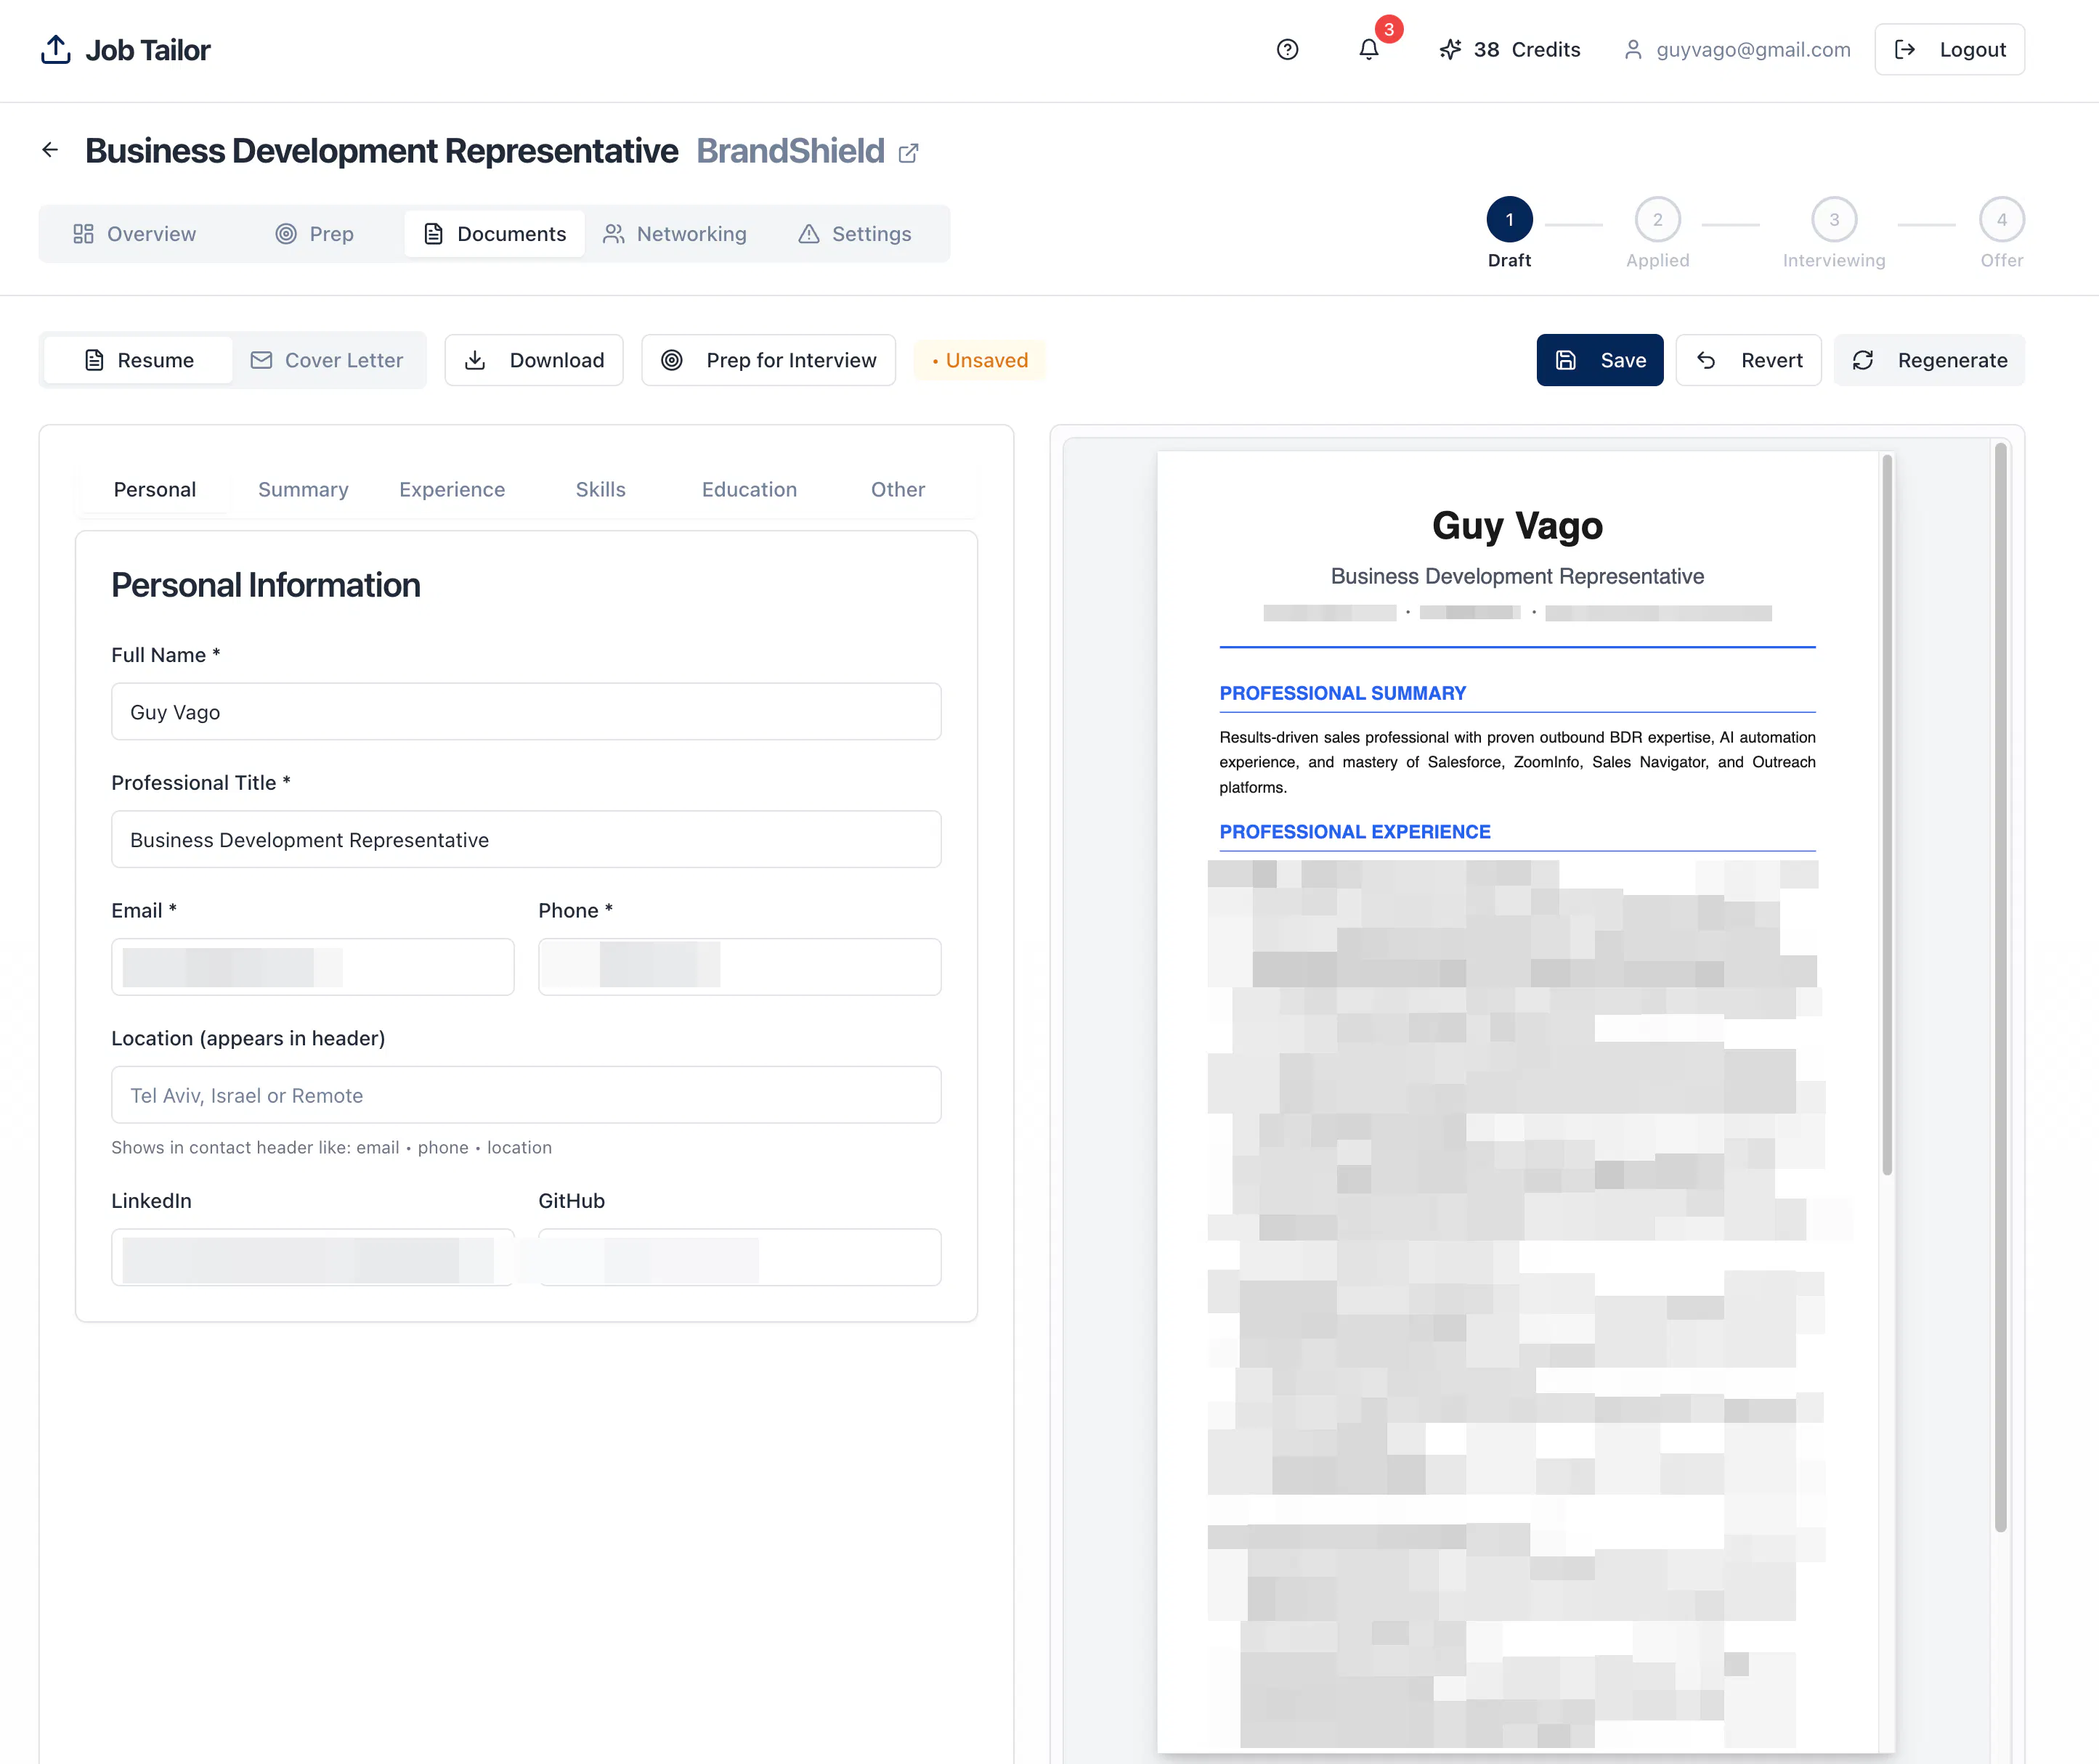This screenshot has height=1764, width=2099.
Task: Open the Networking tab
Action: click(674, 234)
